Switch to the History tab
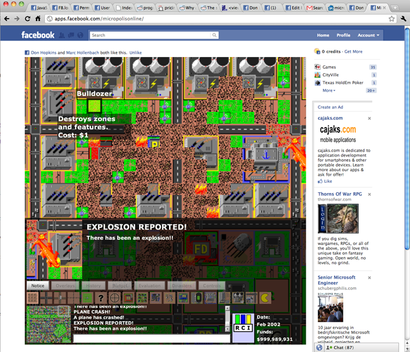The image size is (410, 352). [x=94, y=285]
